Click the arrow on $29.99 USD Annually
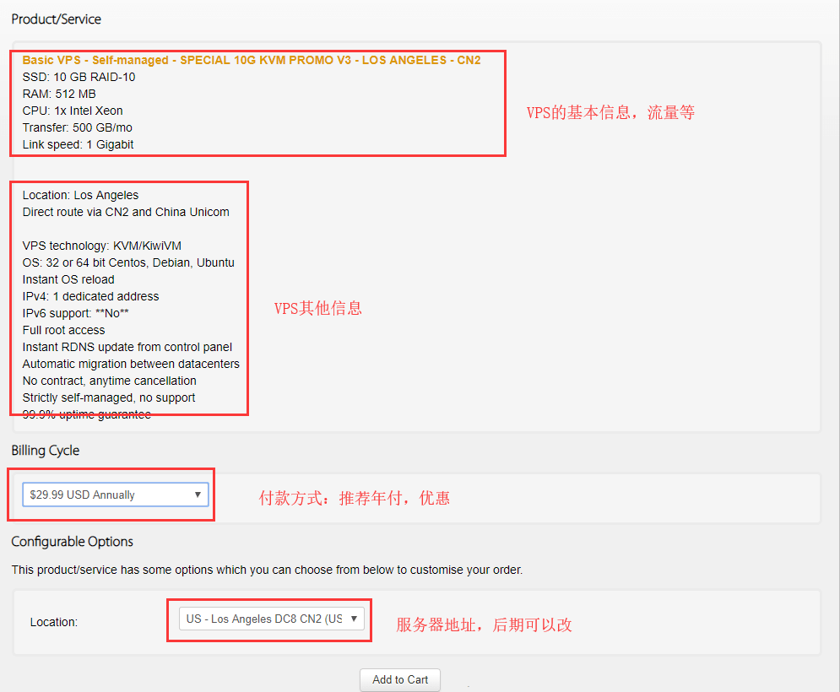This screenshot has width=840, height=692. coord(198,495)
